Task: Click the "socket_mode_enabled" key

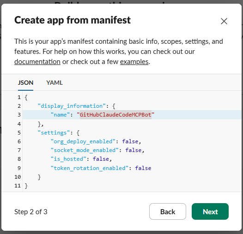Action: tap(85, 150)
